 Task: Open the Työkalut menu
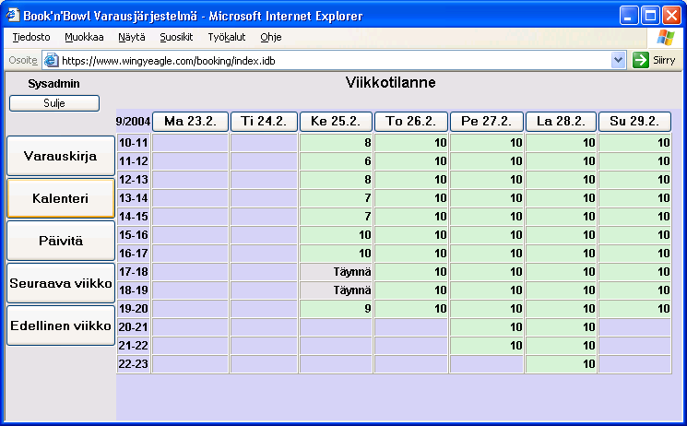[x=226, y=37]
